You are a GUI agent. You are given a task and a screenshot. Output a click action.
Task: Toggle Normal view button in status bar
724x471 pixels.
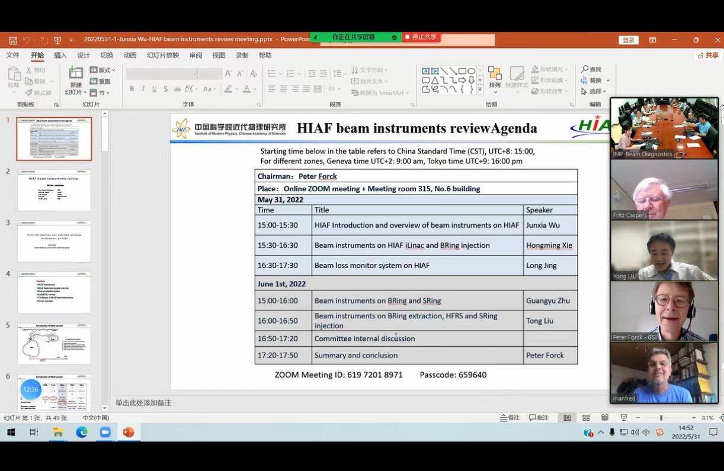[x=567, y=418]
